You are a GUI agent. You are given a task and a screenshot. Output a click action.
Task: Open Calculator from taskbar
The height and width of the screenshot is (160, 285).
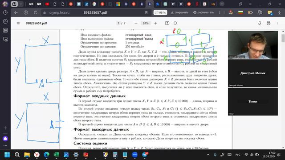point(115,155)
